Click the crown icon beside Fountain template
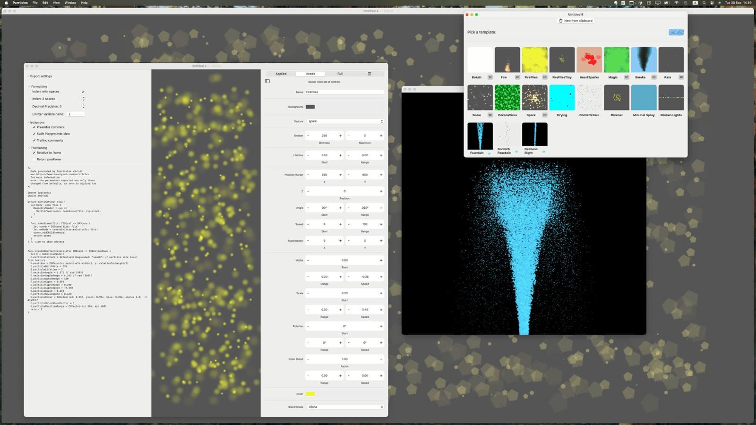Image resolution: width=756 pixels, height=425 pixels. coord(490,153)
